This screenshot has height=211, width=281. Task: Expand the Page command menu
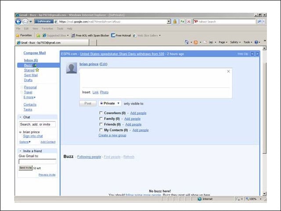tap(223, 42)
